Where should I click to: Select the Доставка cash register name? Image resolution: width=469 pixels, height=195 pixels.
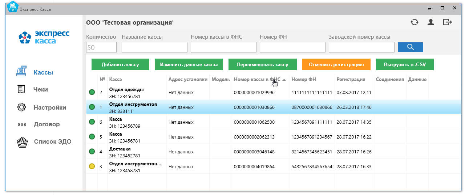pos(120,149)
